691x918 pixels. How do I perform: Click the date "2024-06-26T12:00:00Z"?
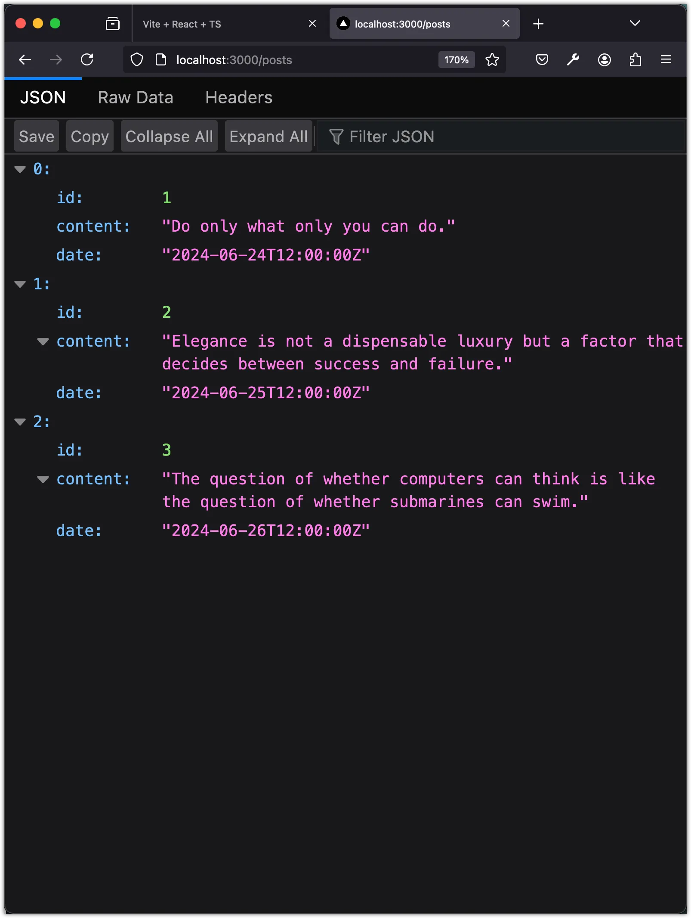tap(266, 530)
